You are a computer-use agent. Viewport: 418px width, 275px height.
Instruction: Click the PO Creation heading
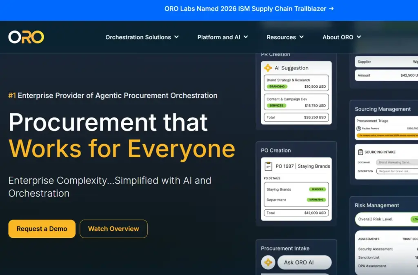[x=276, y=151]
